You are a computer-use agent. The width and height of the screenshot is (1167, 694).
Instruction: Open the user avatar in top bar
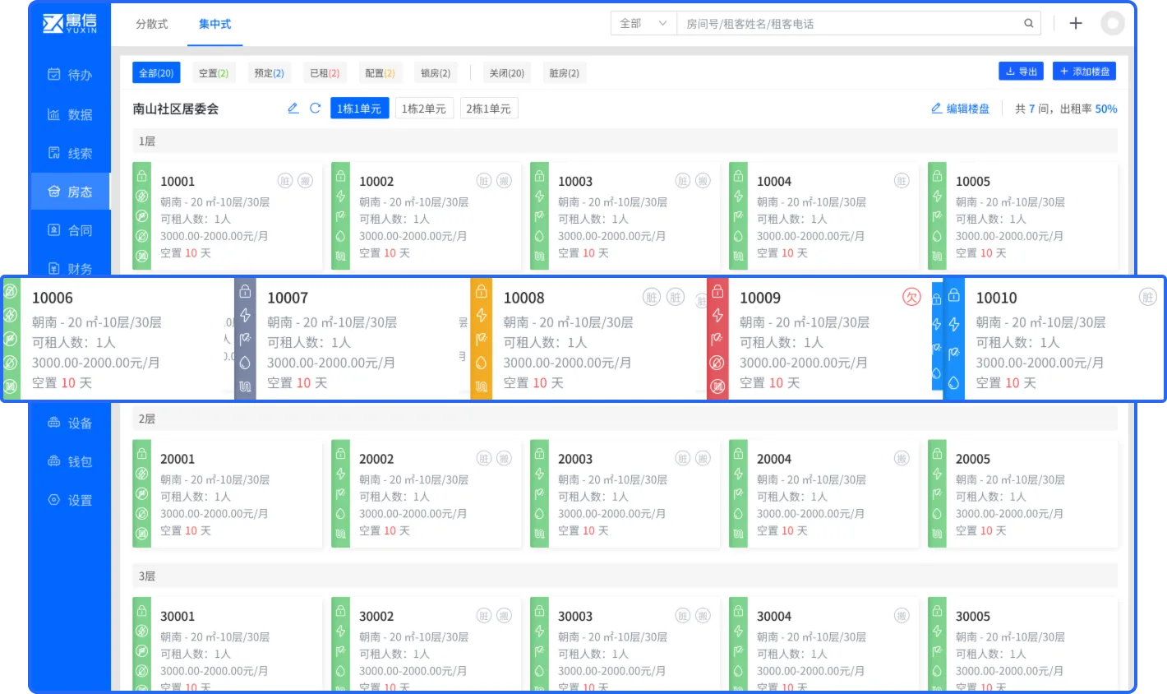[1112, 23]
